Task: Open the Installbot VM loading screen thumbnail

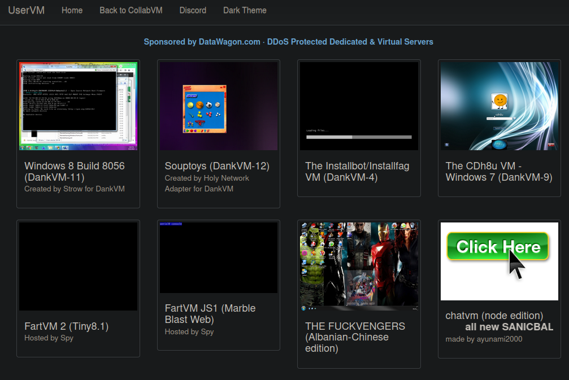Action: pos(359,106)
